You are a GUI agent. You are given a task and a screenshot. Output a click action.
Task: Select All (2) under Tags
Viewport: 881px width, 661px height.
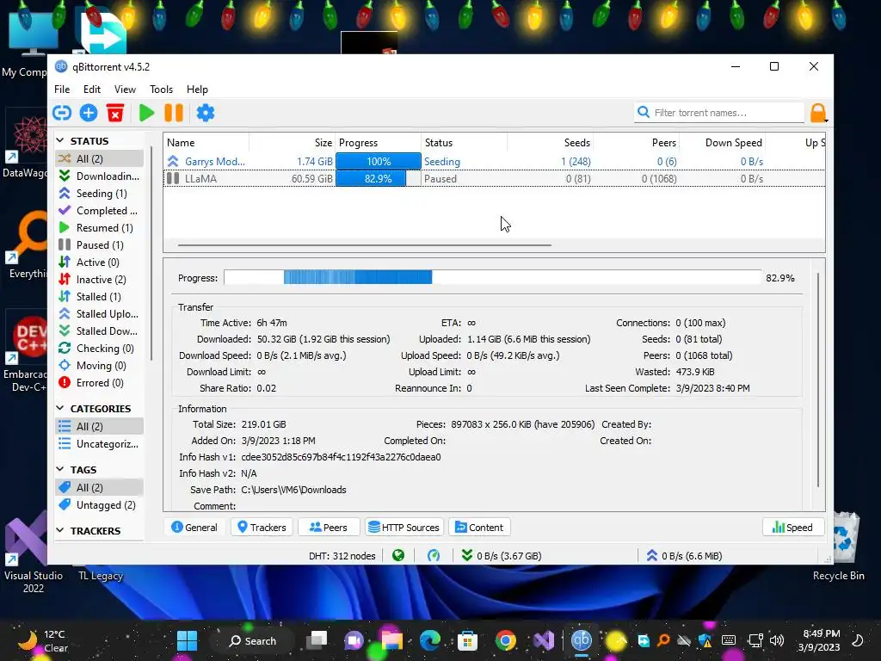100,488
